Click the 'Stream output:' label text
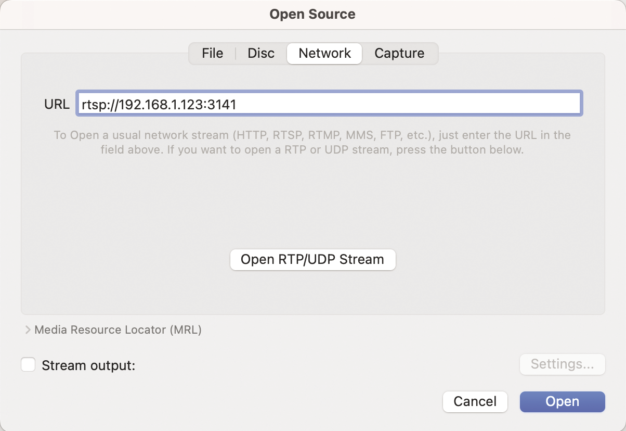The image size is (626, 431). (88, 365)
